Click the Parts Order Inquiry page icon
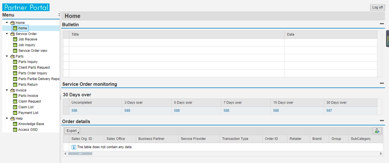Viewport: 389px width, 163px height. coord(15,73)
